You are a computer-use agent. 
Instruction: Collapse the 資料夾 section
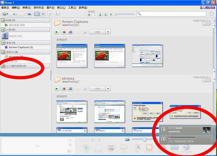click(4, 52)
